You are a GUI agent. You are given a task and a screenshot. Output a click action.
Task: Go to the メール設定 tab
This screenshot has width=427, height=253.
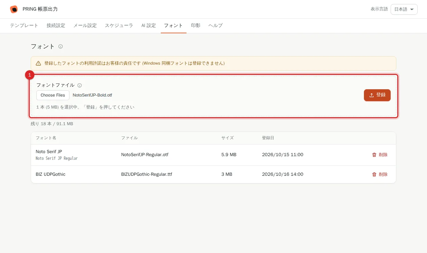point(85,26)
